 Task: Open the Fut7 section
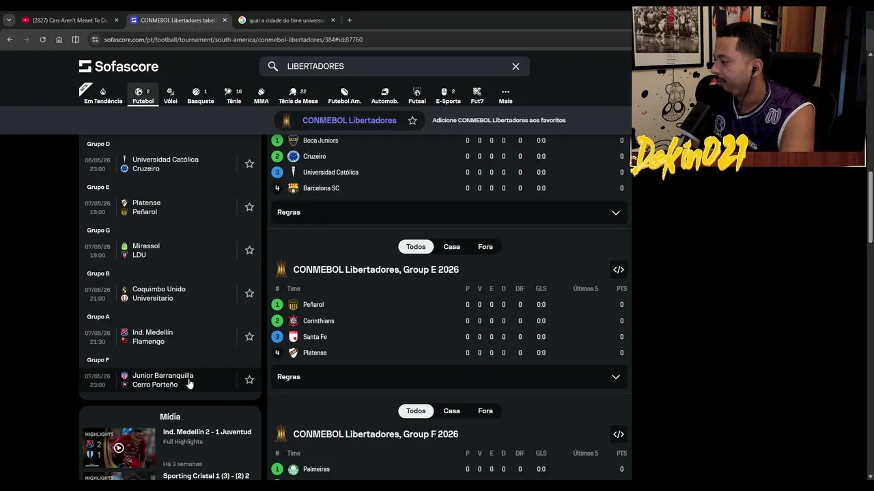pyautogui.click(x=477, y=95)
